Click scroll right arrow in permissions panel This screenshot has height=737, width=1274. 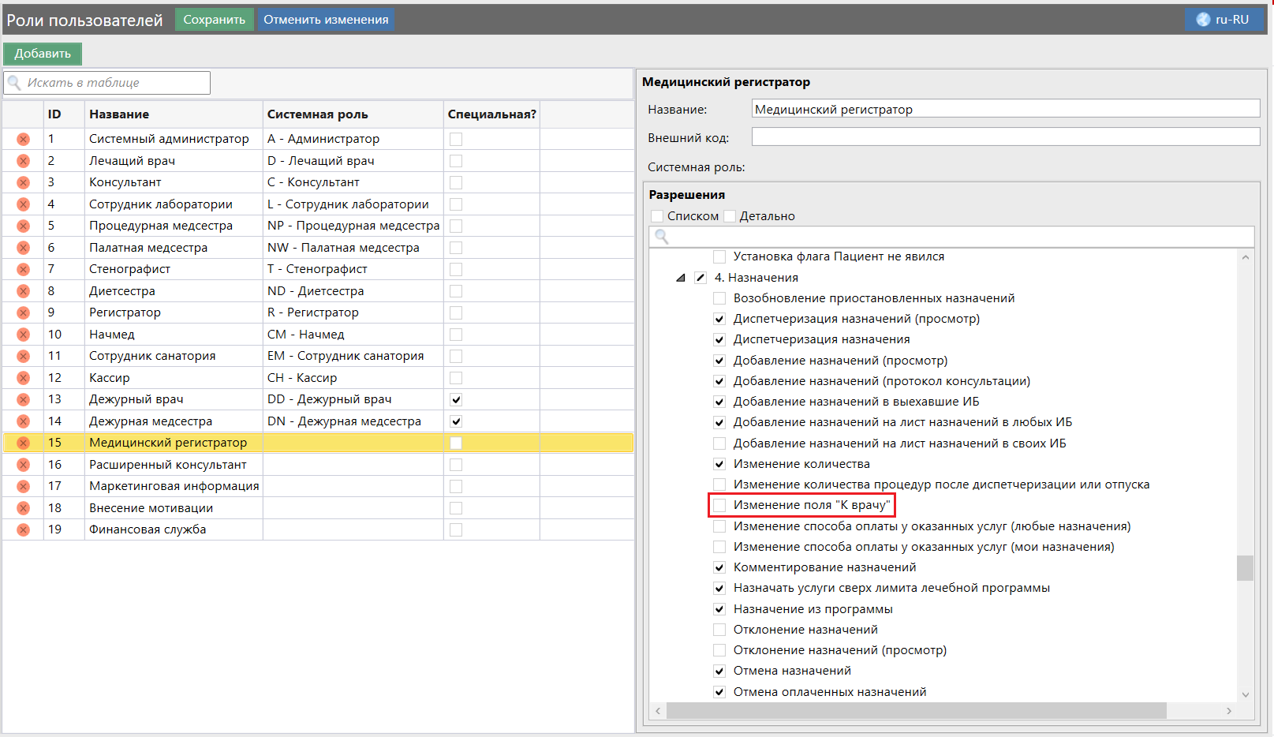tap(1228, 711)
